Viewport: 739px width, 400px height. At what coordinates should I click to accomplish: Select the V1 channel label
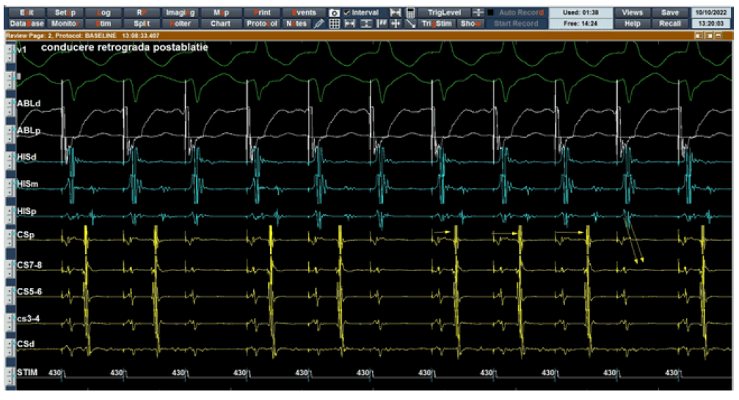[x=22, y=50]
